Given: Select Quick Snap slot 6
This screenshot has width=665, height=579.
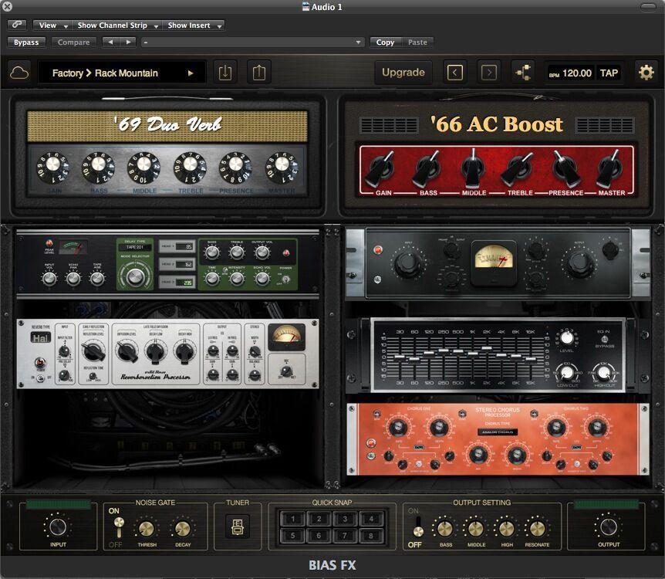Looking at the screenshot, I should pyautogui.click(x=319, y=535).
